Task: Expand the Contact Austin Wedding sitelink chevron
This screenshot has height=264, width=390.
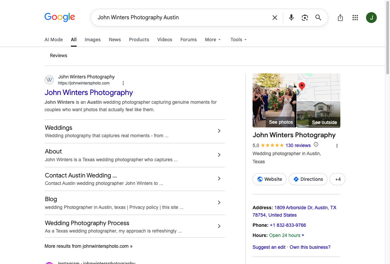Action: coord(219,178)
